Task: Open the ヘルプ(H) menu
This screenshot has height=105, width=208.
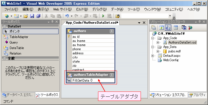Action: 194,9
